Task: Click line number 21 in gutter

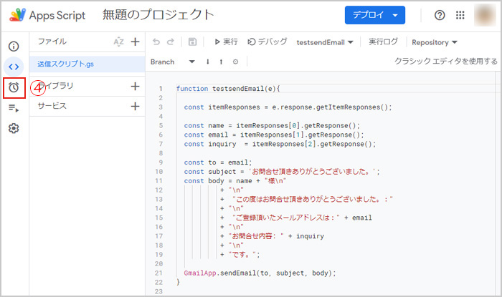Action: [159, 273]
